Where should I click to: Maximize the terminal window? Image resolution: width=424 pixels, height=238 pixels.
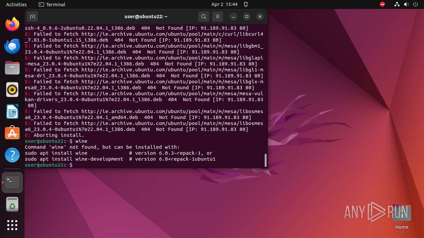247,17
